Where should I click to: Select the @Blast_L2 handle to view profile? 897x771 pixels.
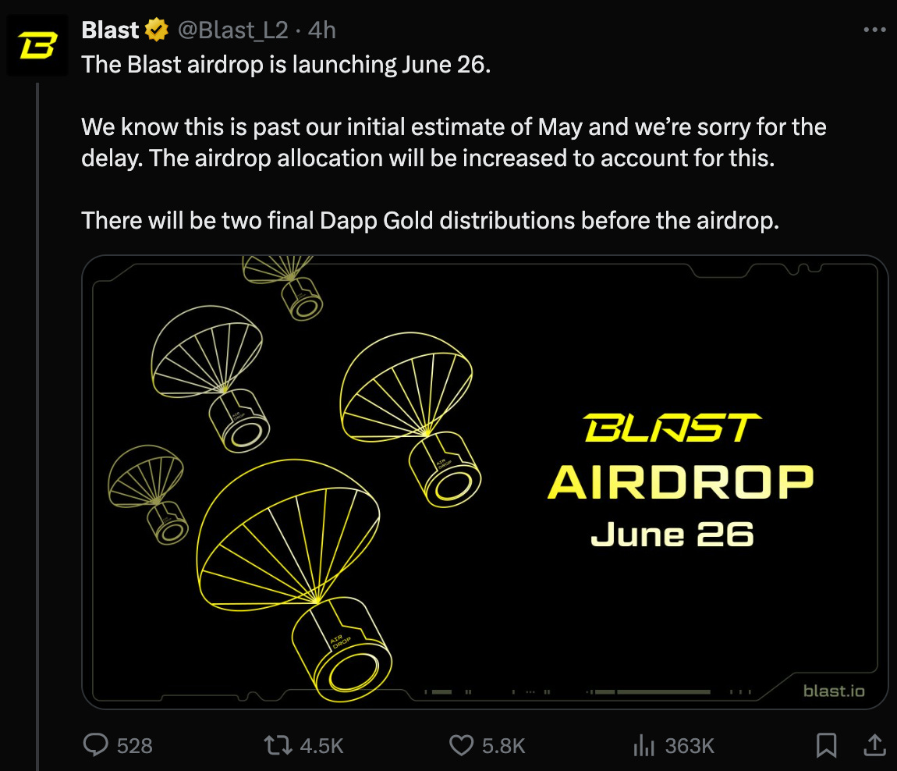point(232,30)
